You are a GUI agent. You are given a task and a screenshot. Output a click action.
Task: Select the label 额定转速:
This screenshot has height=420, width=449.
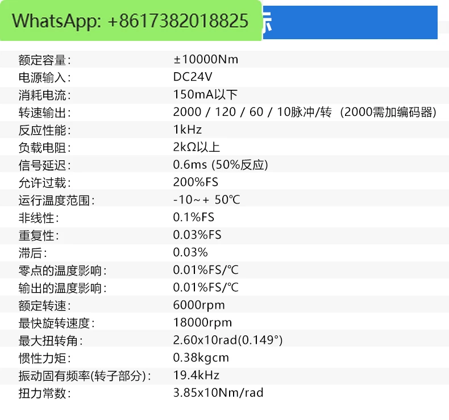(x=44, y=306)
